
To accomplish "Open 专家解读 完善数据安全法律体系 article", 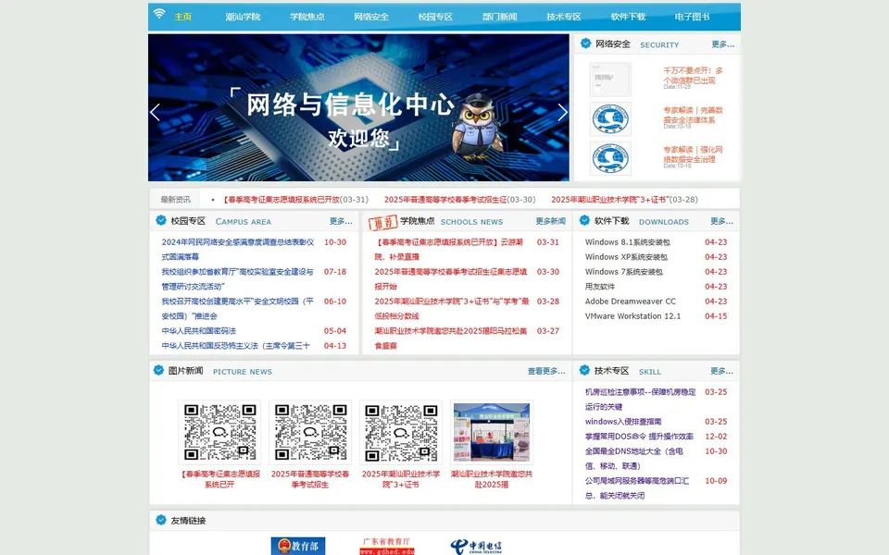I will coord(693,115).
